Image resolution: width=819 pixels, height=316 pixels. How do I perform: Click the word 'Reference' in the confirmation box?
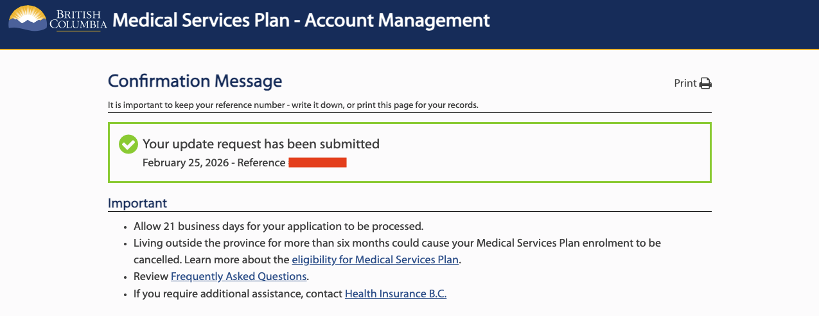tap(261, 163)
